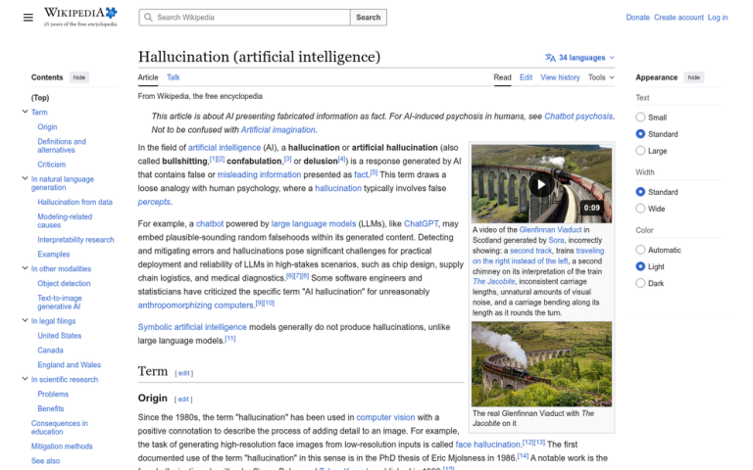Click the Search Wikipedia input field

(x=245, y=18)
